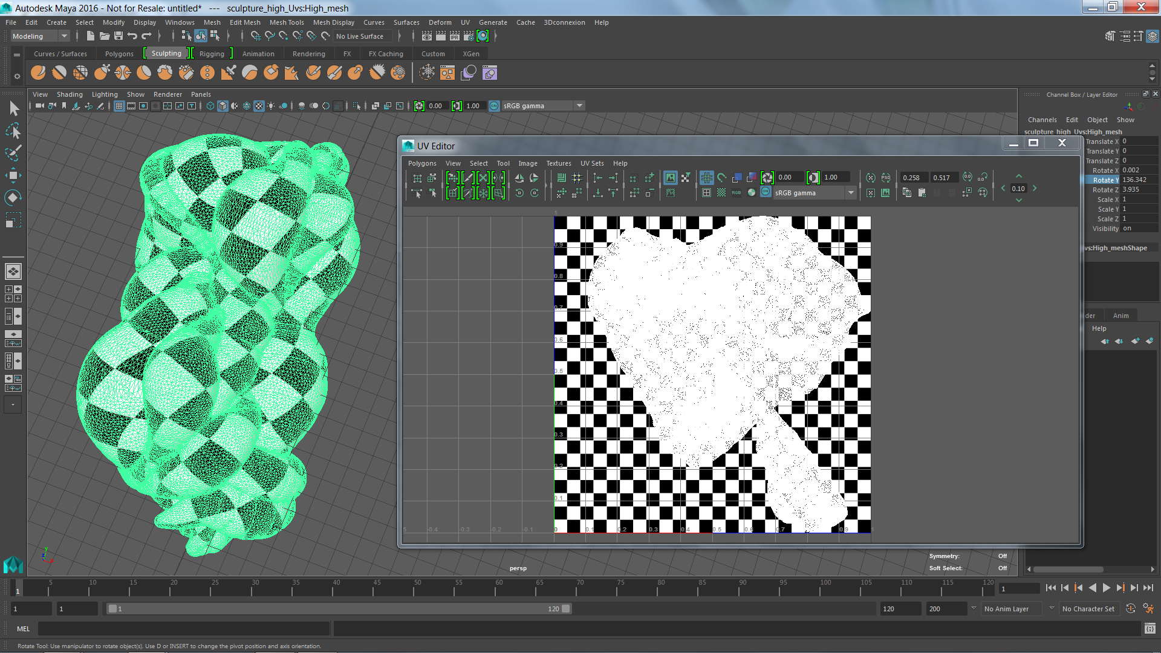Increase UV nudge step with up arrow
Image resolution: width=1161 pixels, height=653 pixels.
pos(1019,176)
